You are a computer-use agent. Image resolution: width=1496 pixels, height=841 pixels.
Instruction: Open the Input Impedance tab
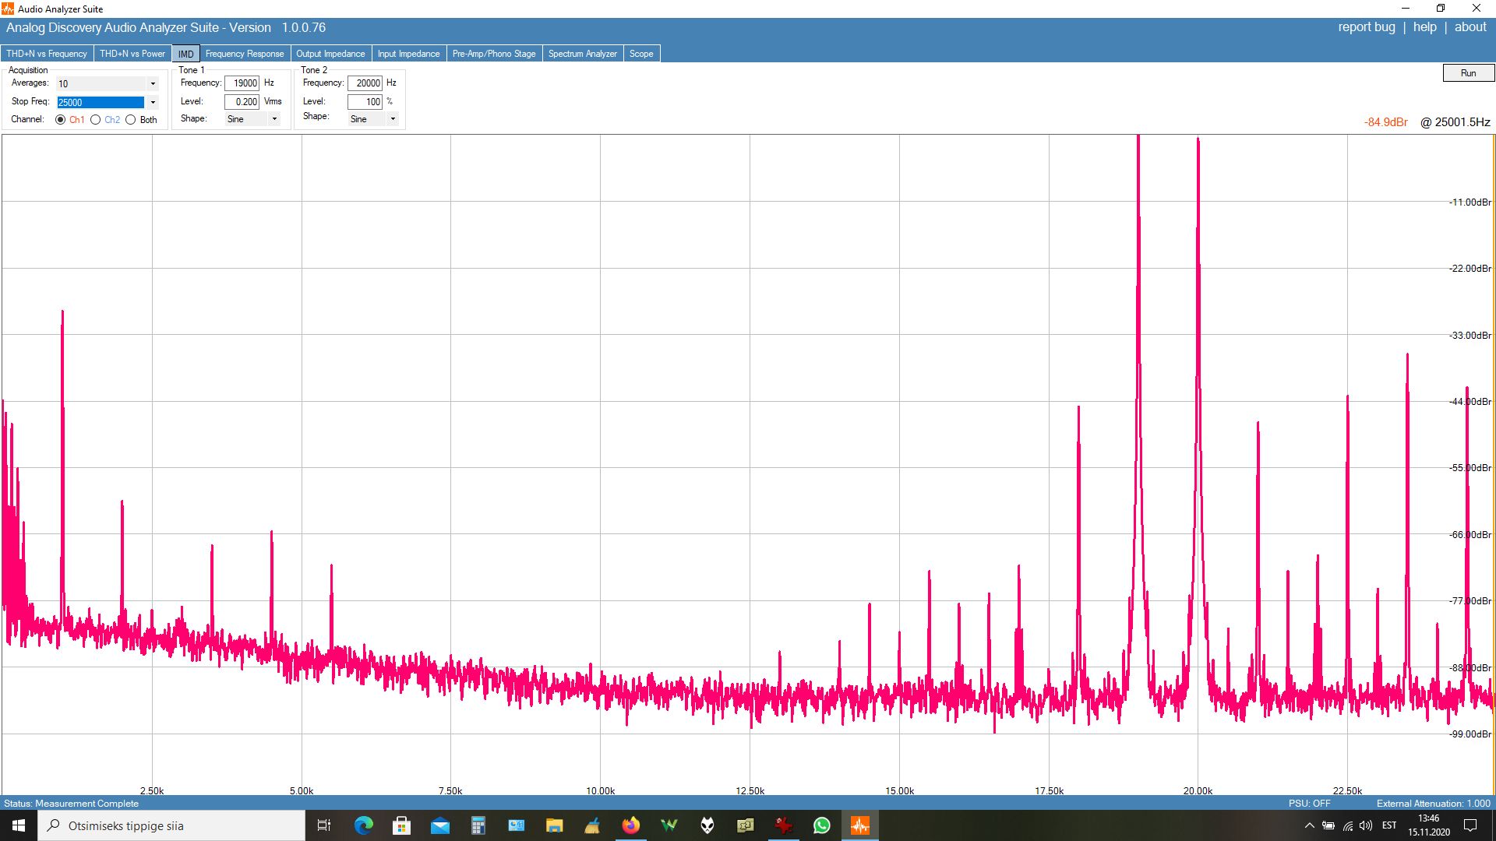click(409, 54)
